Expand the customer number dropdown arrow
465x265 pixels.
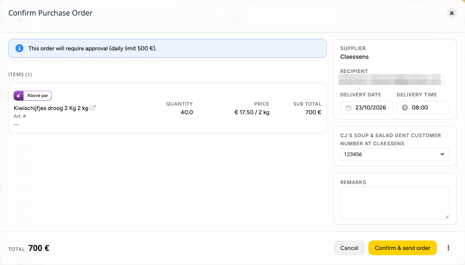tap(442, 155)
